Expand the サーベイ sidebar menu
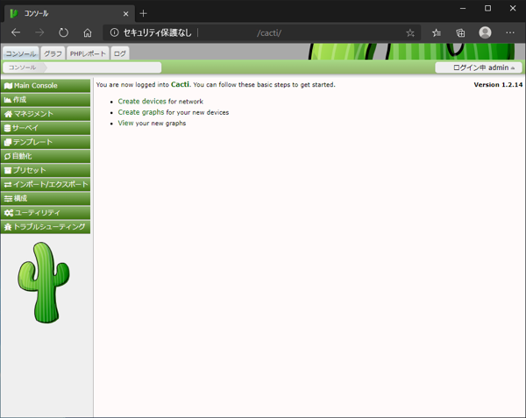The width and height of the screenshot is (526, 418). (x=46, y=128)
